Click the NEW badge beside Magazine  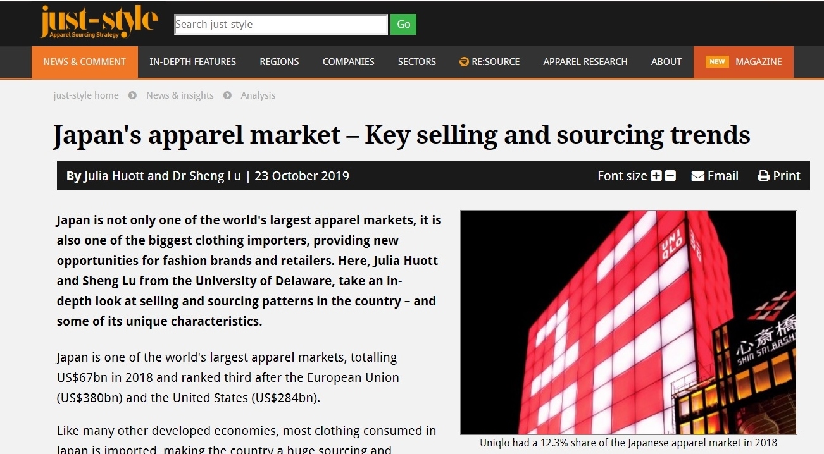point(717,62)
